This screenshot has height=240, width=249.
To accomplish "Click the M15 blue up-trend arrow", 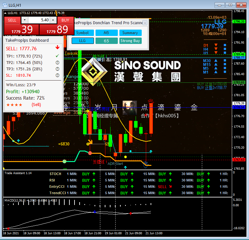I will point(216,64).
